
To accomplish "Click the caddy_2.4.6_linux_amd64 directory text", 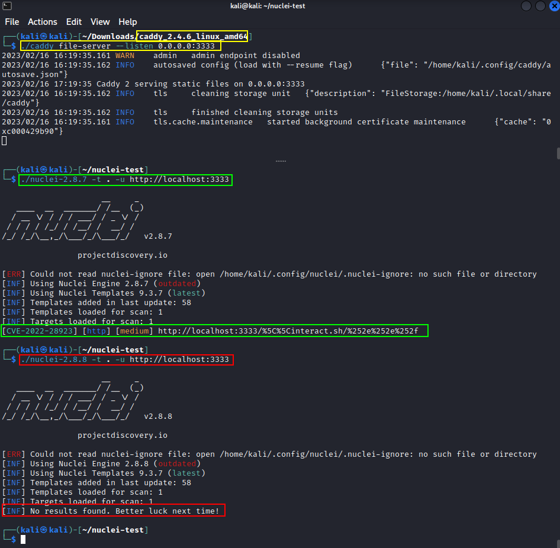I will (193, 37).
